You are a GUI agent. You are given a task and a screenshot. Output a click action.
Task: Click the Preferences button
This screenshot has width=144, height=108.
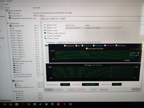point(104,90)
